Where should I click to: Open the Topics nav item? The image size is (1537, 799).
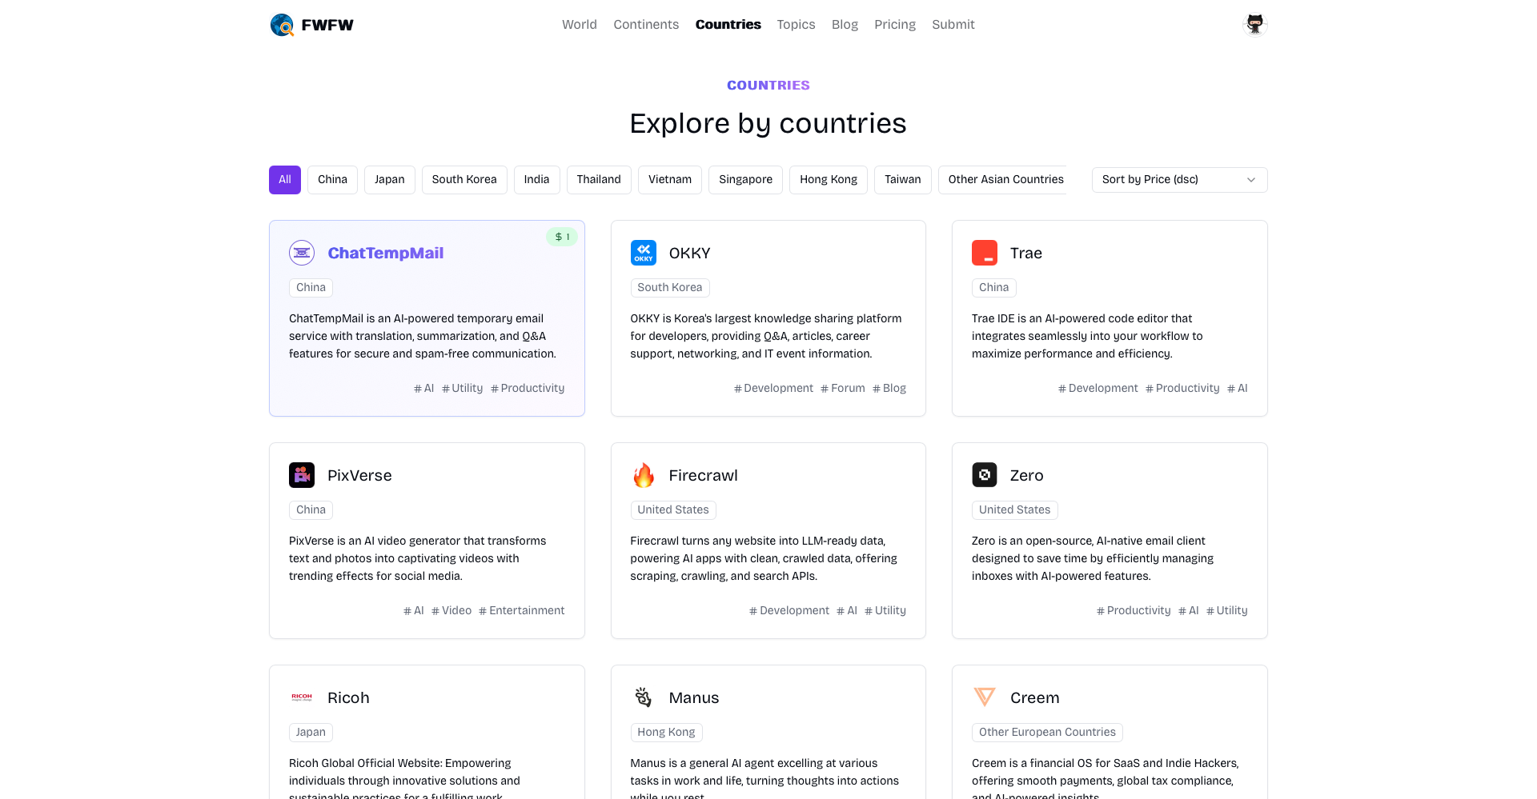[x=796, y=25]
